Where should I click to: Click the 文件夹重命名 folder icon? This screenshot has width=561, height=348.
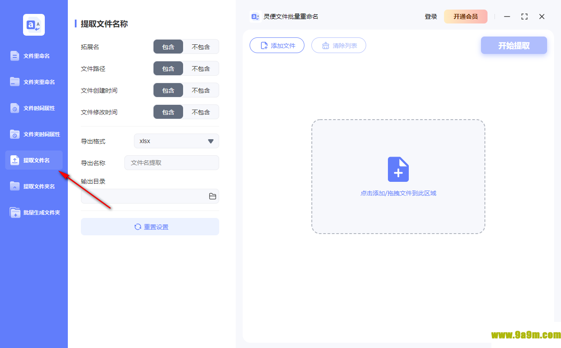pos(15,82)
